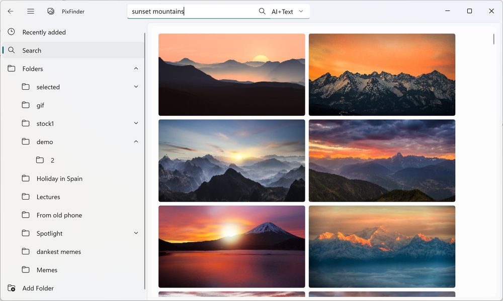
Task: Click folder icon next to 'Holiday in Spain'
Action: [x=26, y=178]
